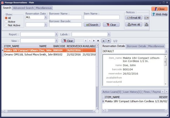Click ITEM_NAME header in lower right grid

tap(131, 97)
